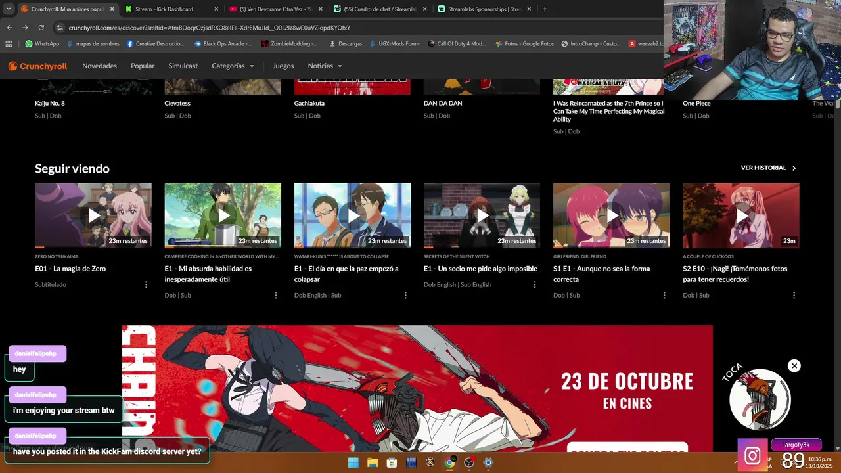Open WhatsApp bookmark

42,44
